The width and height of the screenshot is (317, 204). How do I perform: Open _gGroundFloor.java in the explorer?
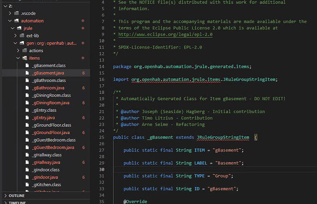51,133
